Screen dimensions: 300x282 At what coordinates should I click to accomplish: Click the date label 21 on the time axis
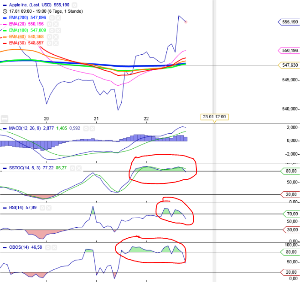[x=96, y=119]
